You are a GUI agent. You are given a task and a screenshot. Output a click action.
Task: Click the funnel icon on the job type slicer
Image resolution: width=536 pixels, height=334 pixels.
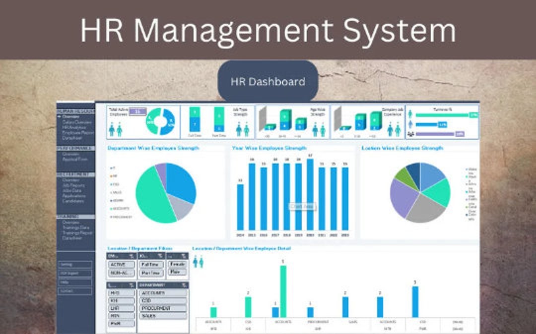[x=160, y=256]
